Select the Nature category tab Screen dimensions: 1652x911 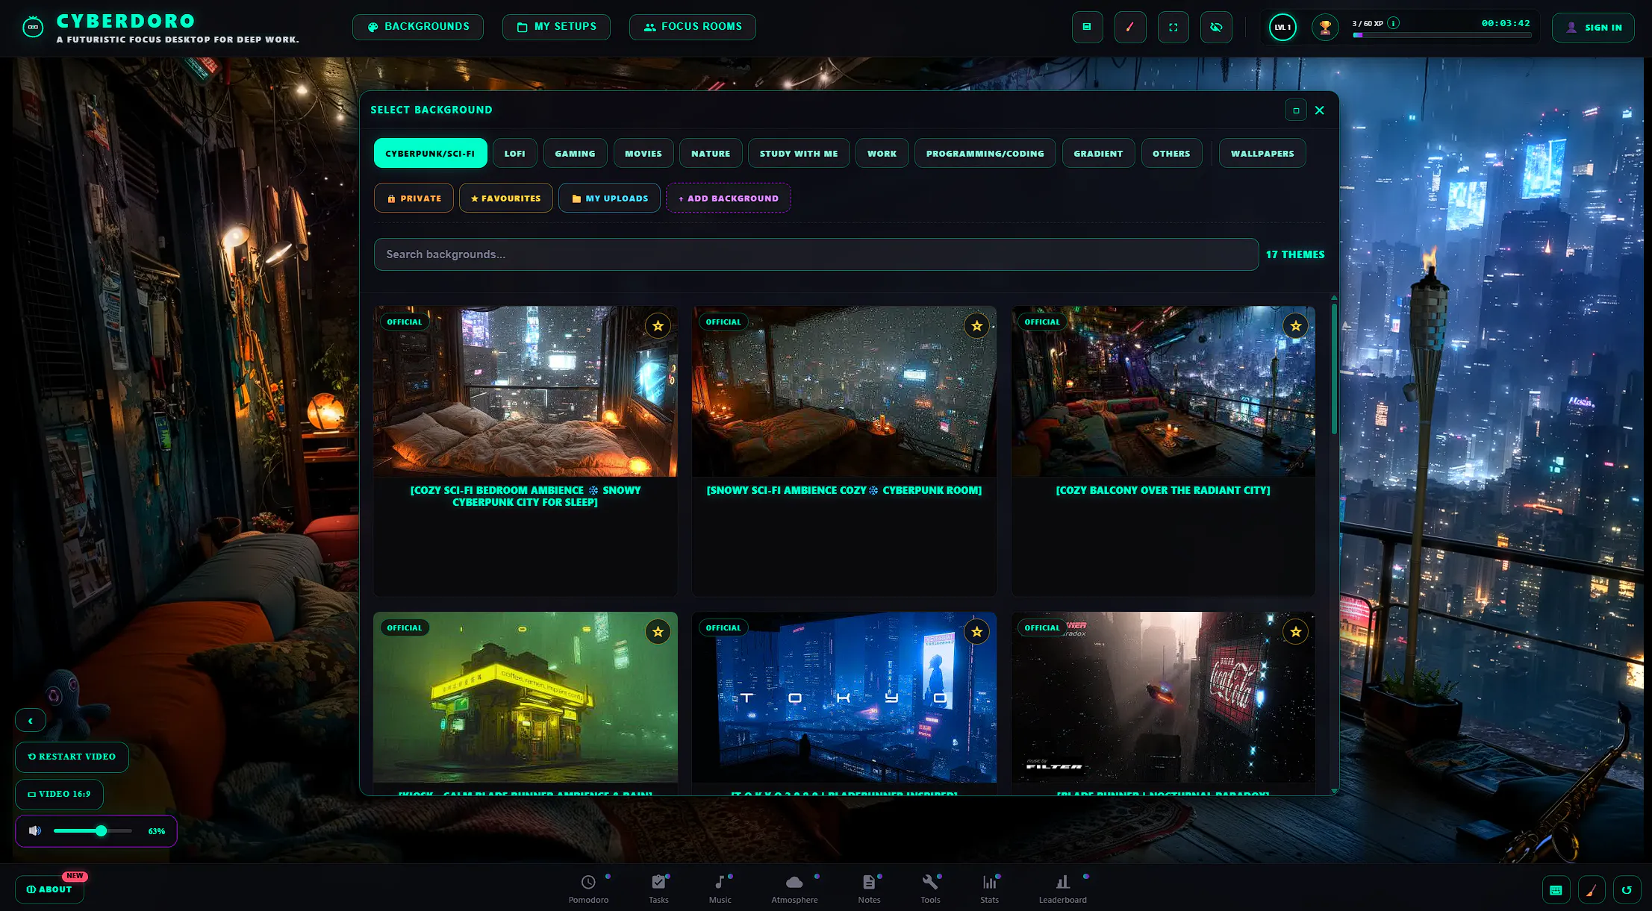711,153
